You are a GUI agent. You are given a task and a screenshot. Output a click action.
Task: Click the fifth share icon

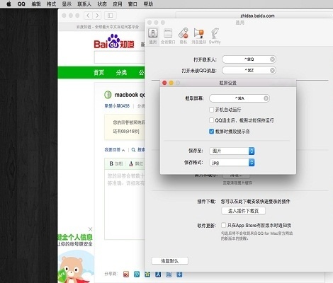click(169, 274)
